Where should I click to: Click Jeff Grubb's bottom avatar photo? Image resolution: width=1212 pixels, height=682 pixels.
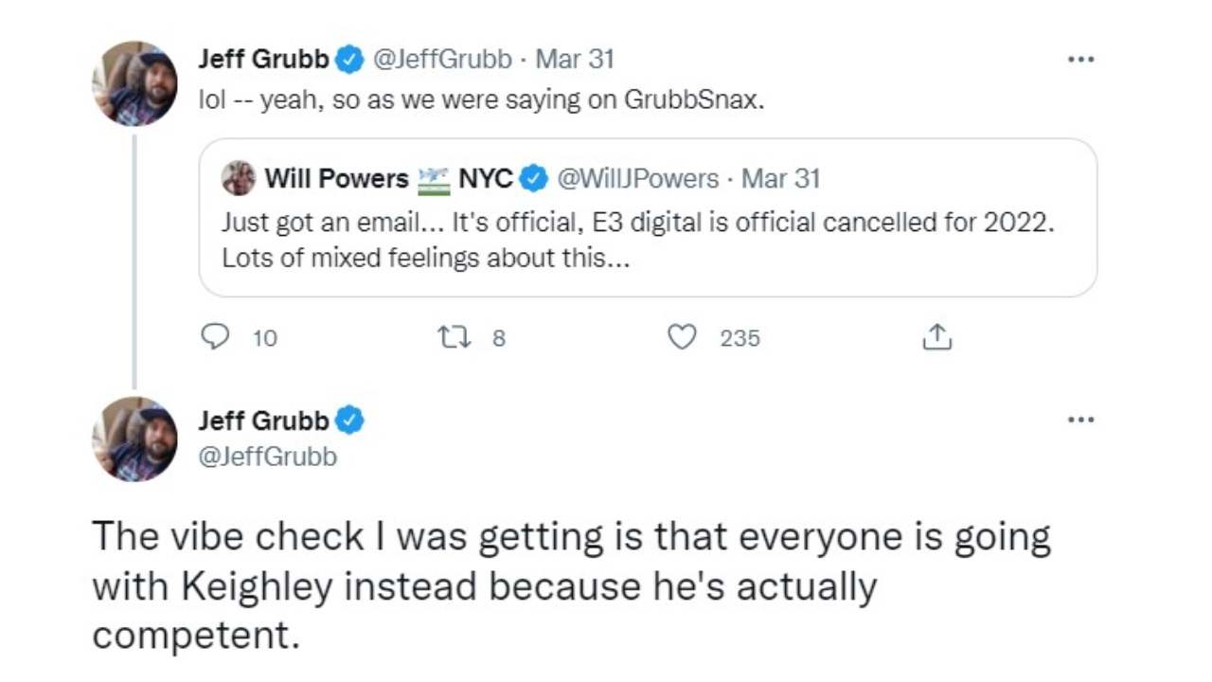click(134, 439)
